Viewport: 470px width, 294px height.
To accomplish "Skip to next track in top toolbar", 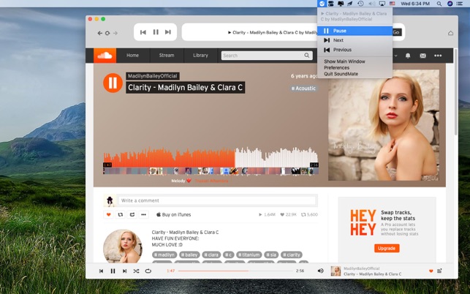I will click(168, 32).
